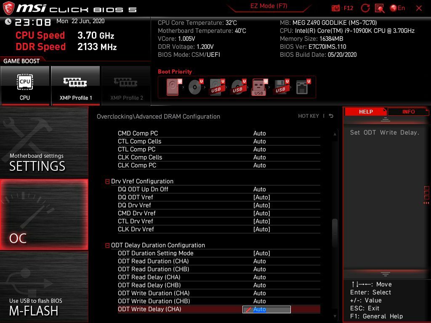Select CTL Comp Cells row

click(219, 141)
